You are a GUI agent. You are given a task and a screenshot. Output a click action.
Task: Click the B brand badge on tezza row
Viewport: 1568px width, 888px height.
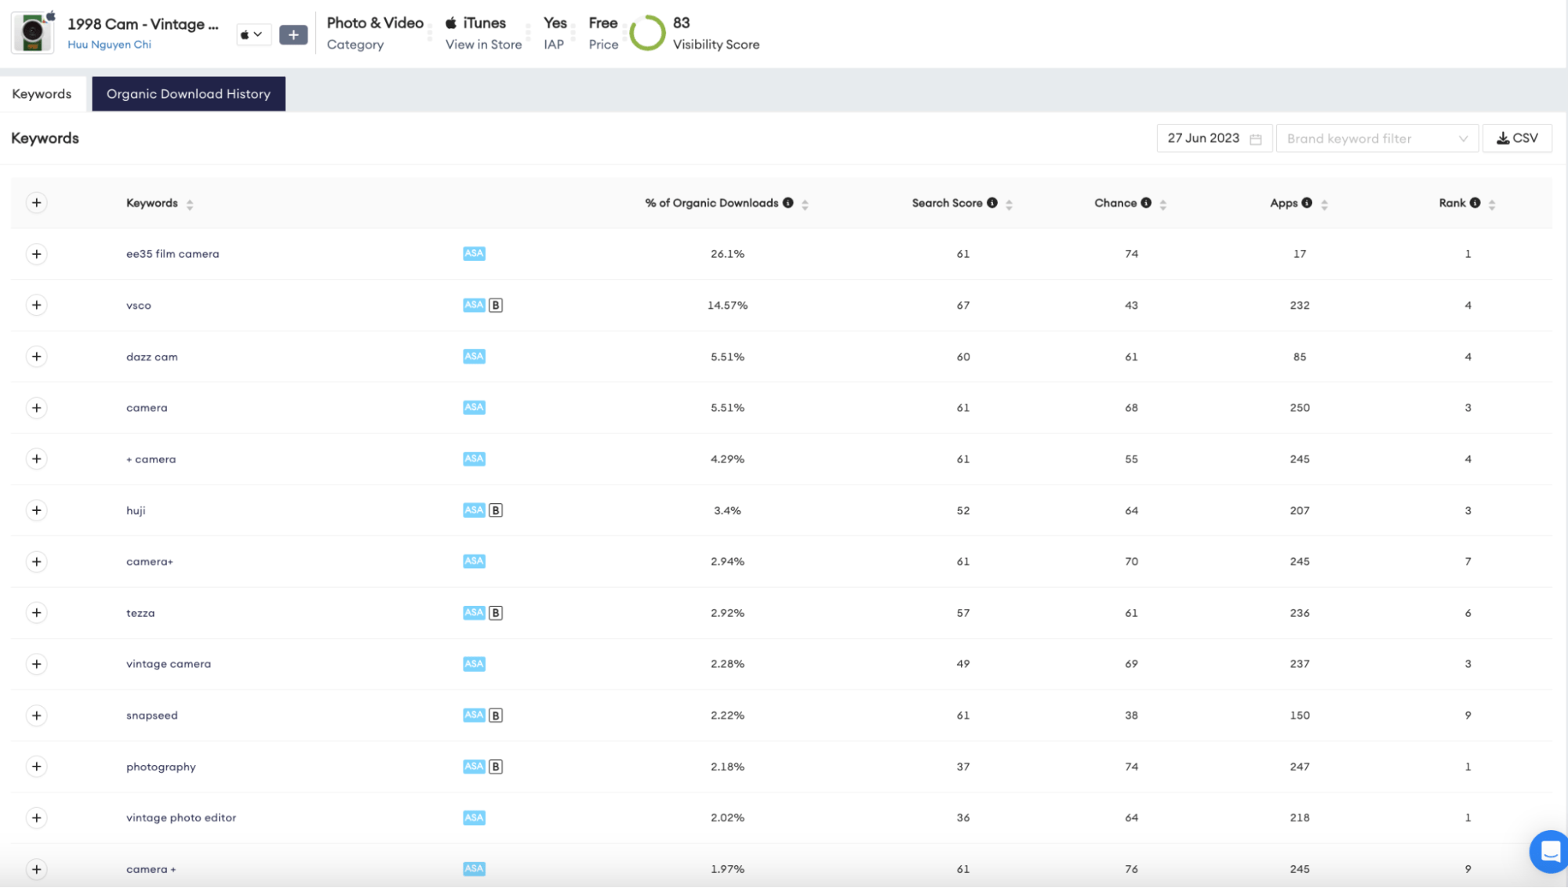(x=496, y=613)
